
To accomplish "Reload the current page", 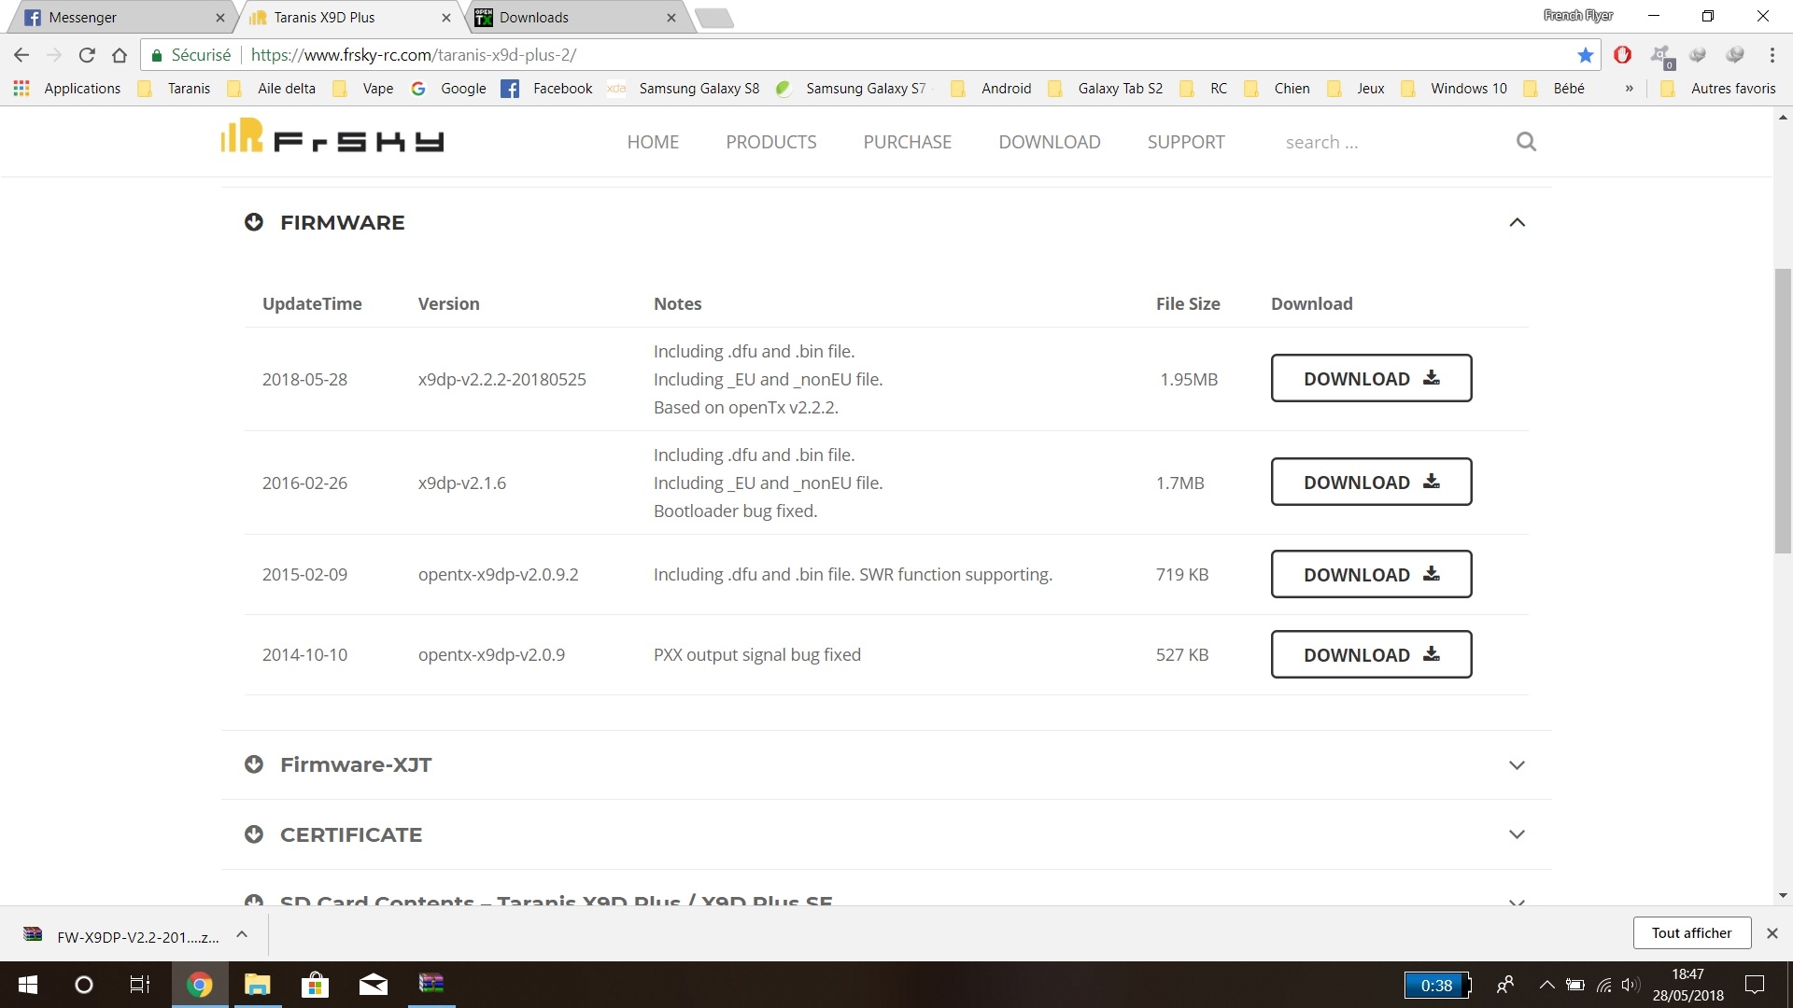I will [x=87, y=55].
